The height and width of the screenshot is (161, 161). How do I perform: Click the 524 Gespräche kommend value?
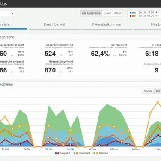[50, 54]
